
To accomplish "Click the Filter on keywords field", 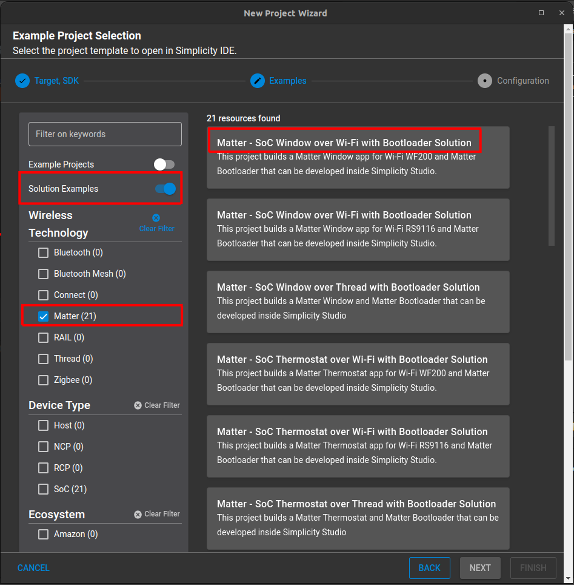I will [105, 134].
